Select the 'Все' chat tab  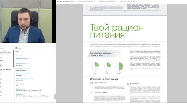click(18, 51)
